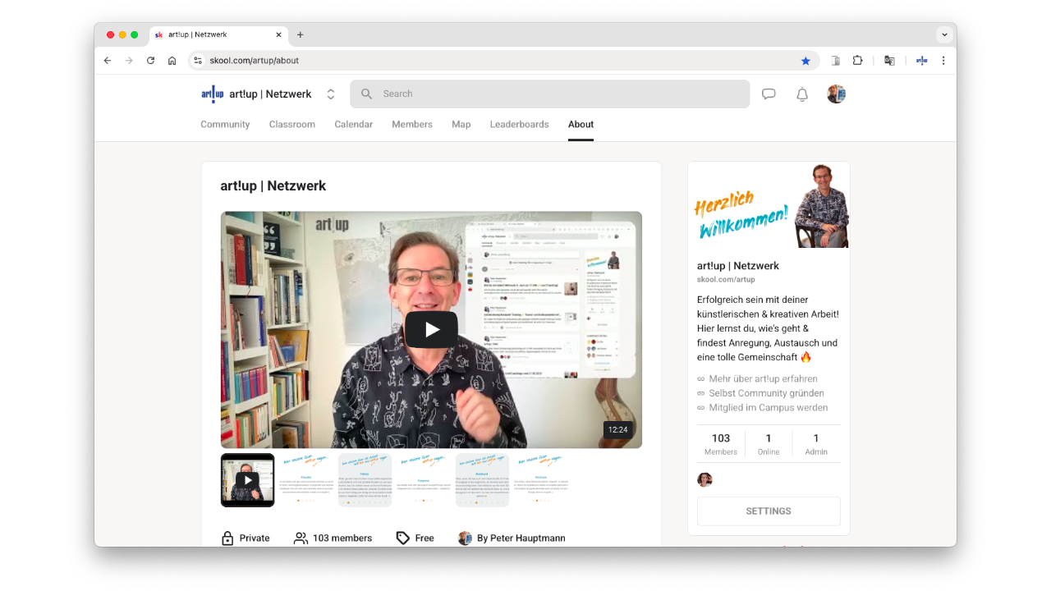Screen dimensions: 1051x591
Task: Click the browser forward arrow
Action: click(x=129, y=61)
